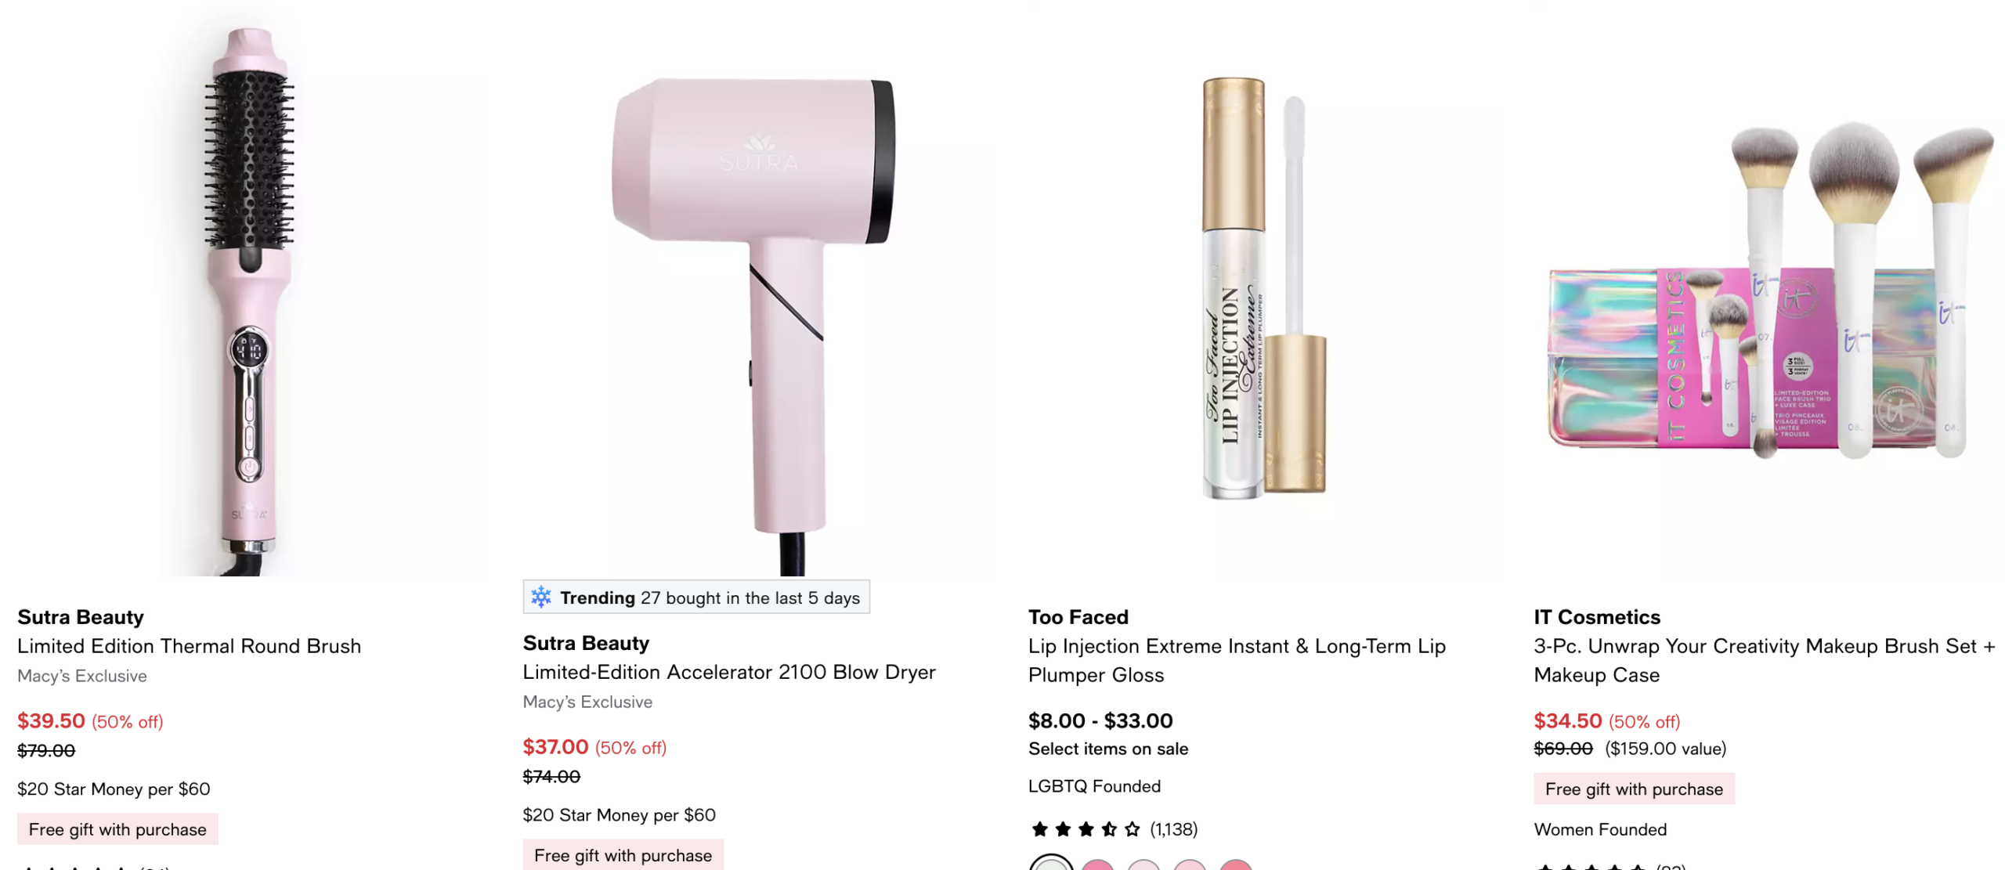Click the star rating for Too Faced gloss
The image size is (2005, 870).
tap(1085, 828)
